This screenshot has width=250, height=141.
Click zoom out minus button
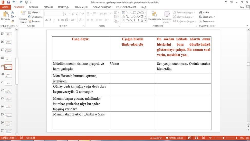(x=215, y=138)
